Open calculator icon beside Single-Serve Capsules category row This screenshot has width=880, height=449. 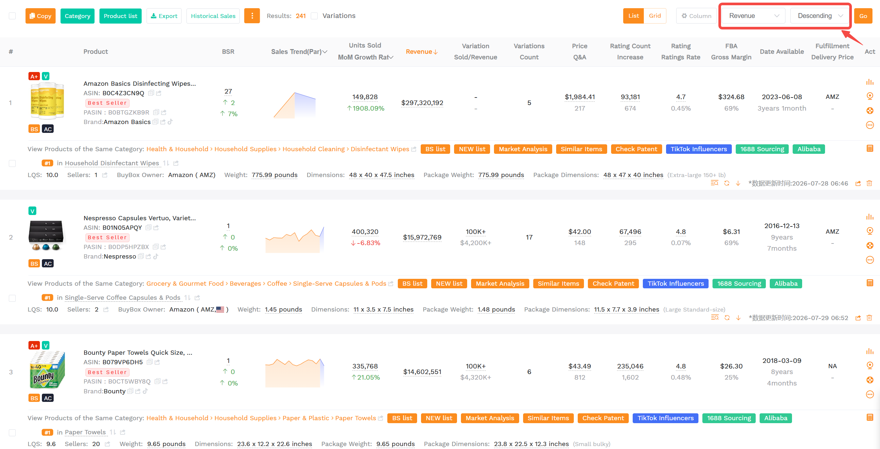point(870,283)
